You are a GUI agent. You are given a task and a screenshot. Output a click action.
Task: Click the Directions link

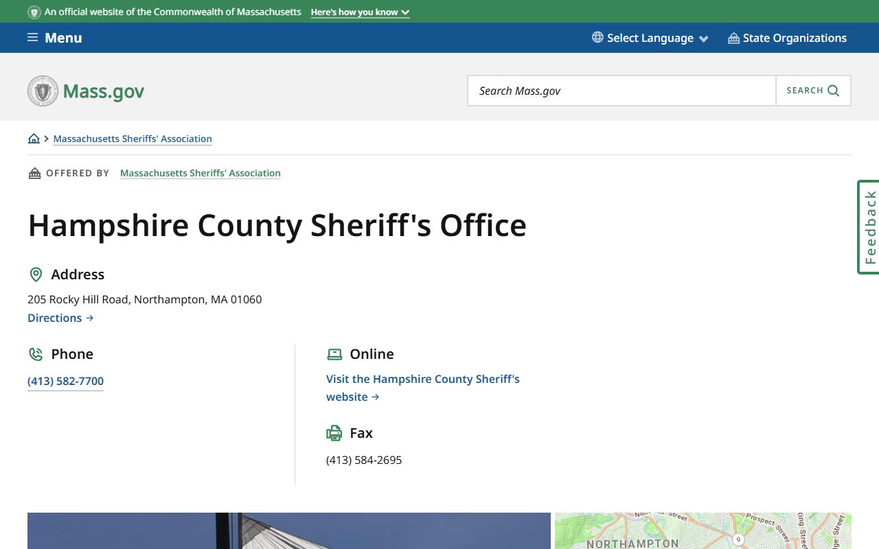pos(60,318)
